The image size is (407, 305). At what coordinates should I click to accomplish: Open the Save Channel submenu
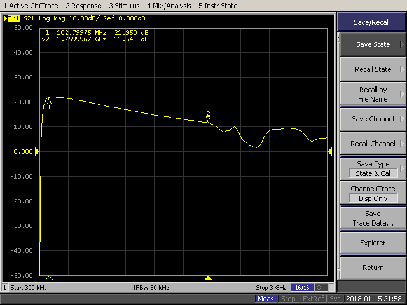click(373, 119)
